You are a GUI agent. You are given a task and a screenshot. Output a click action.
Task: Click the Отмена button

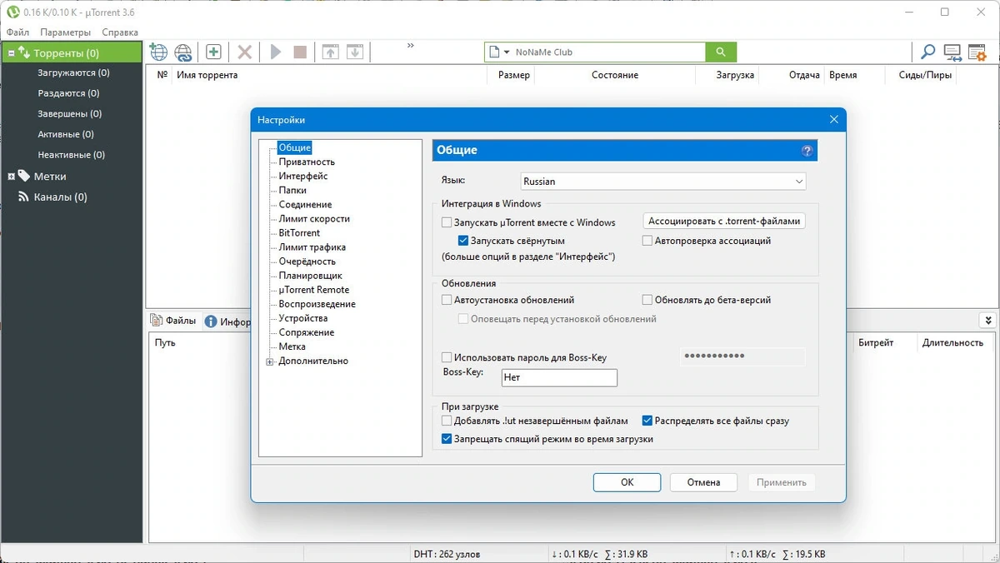703,482
